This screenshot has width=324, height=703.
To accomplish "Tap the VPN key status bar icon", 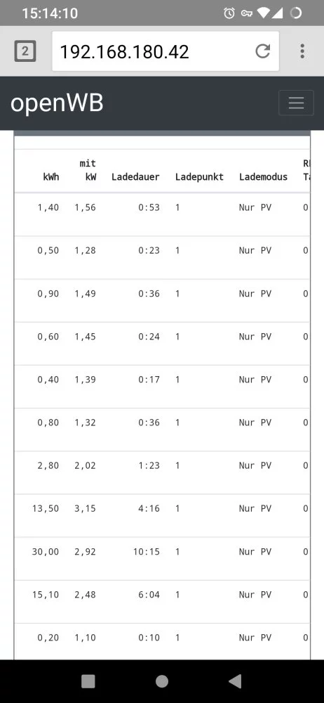I will point(246,13).
